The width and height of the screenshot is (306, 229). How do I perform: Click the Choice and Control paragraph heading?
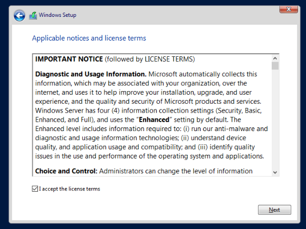66,171
